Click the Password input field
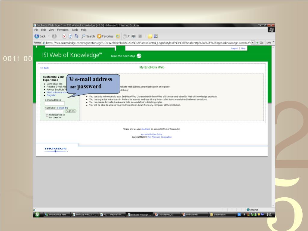Screen dimensions: 308x231 (54, 111)
